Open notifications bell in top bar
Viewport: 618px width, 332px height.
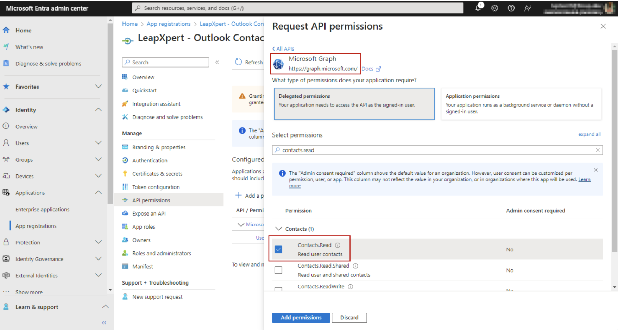[478, 7]
